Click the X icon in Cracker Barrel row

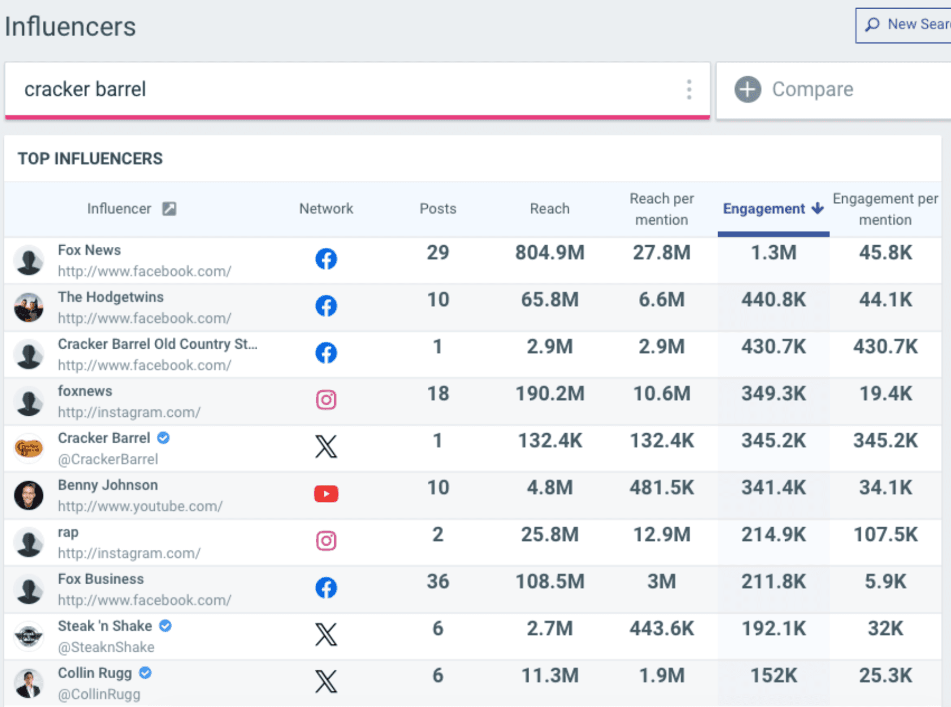click(x=326, y=447)
